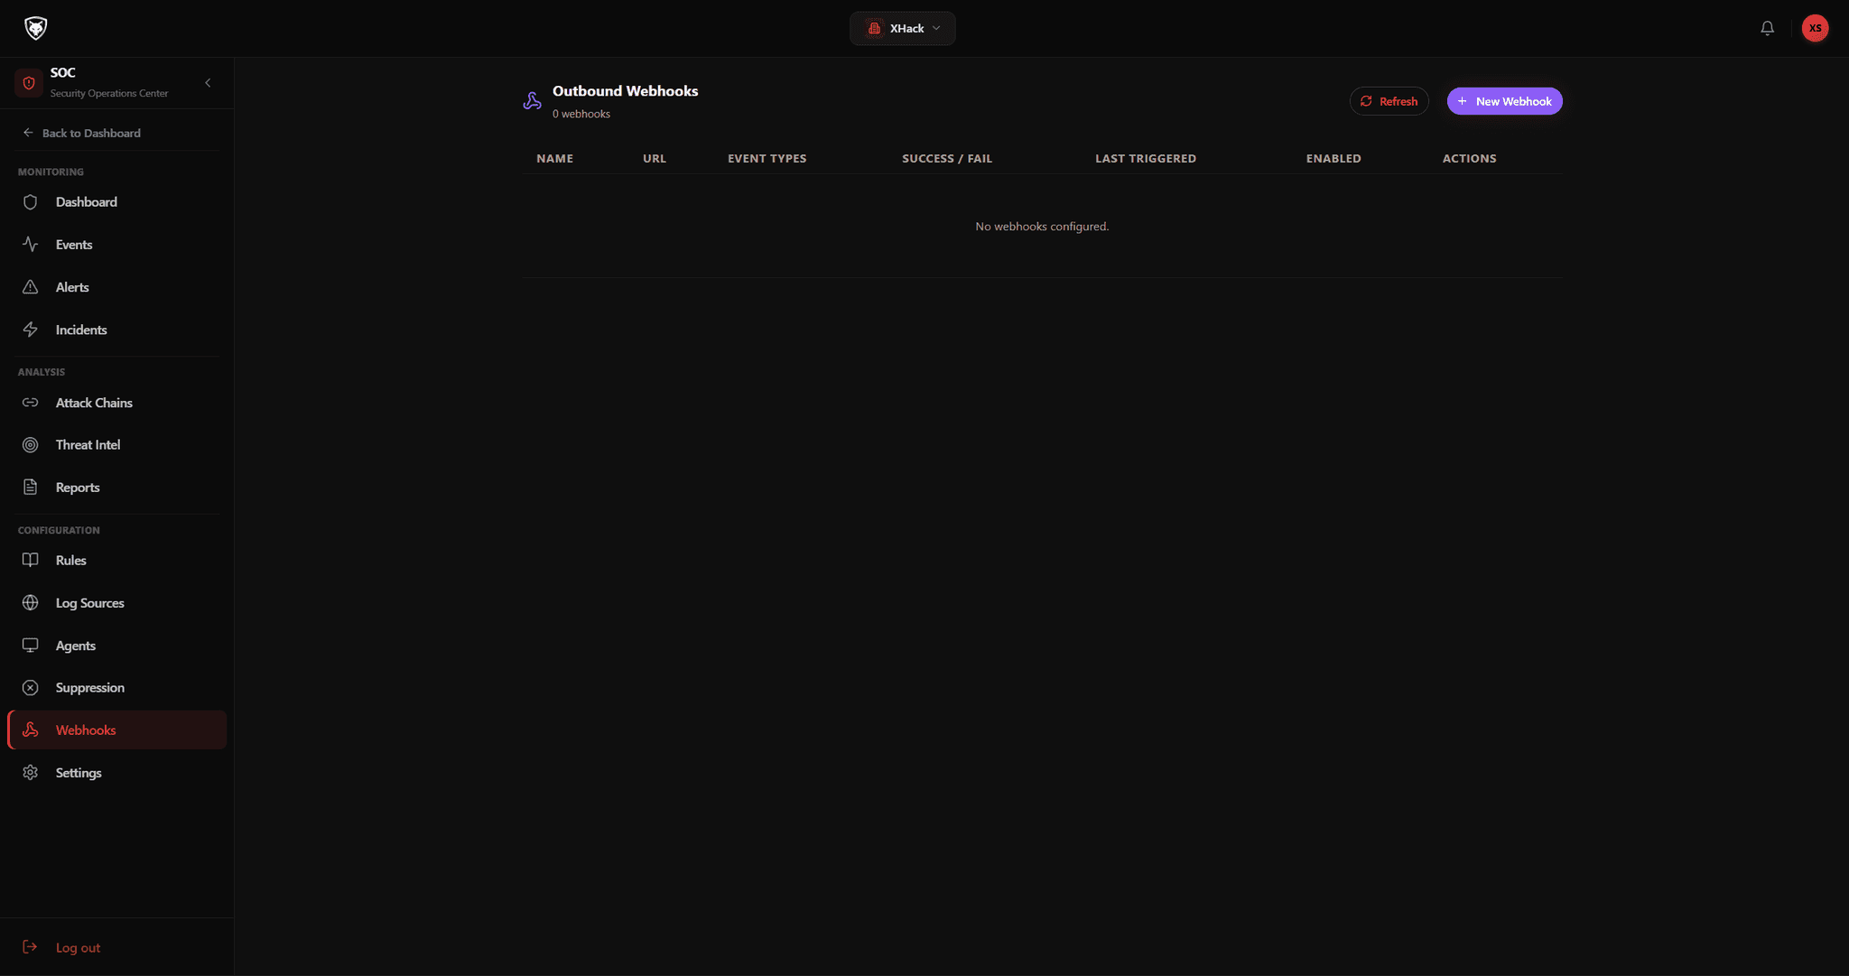This screenshot has height=976, width=1849.
Task: Refresh the webhooks list
Action: coord(1389,101)
